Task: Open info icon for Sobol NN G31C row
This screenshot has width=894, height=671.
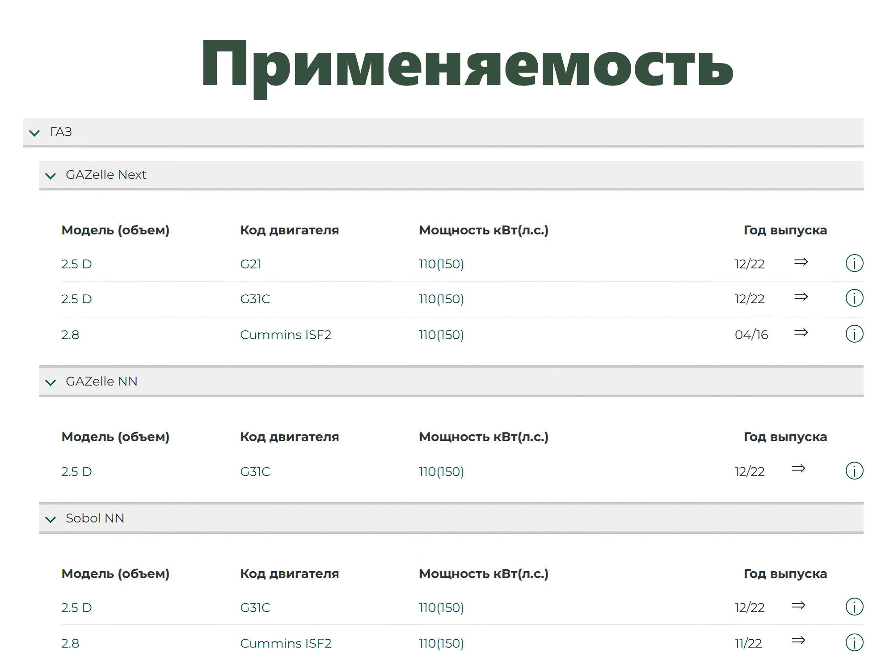Action: pos(854,607)
